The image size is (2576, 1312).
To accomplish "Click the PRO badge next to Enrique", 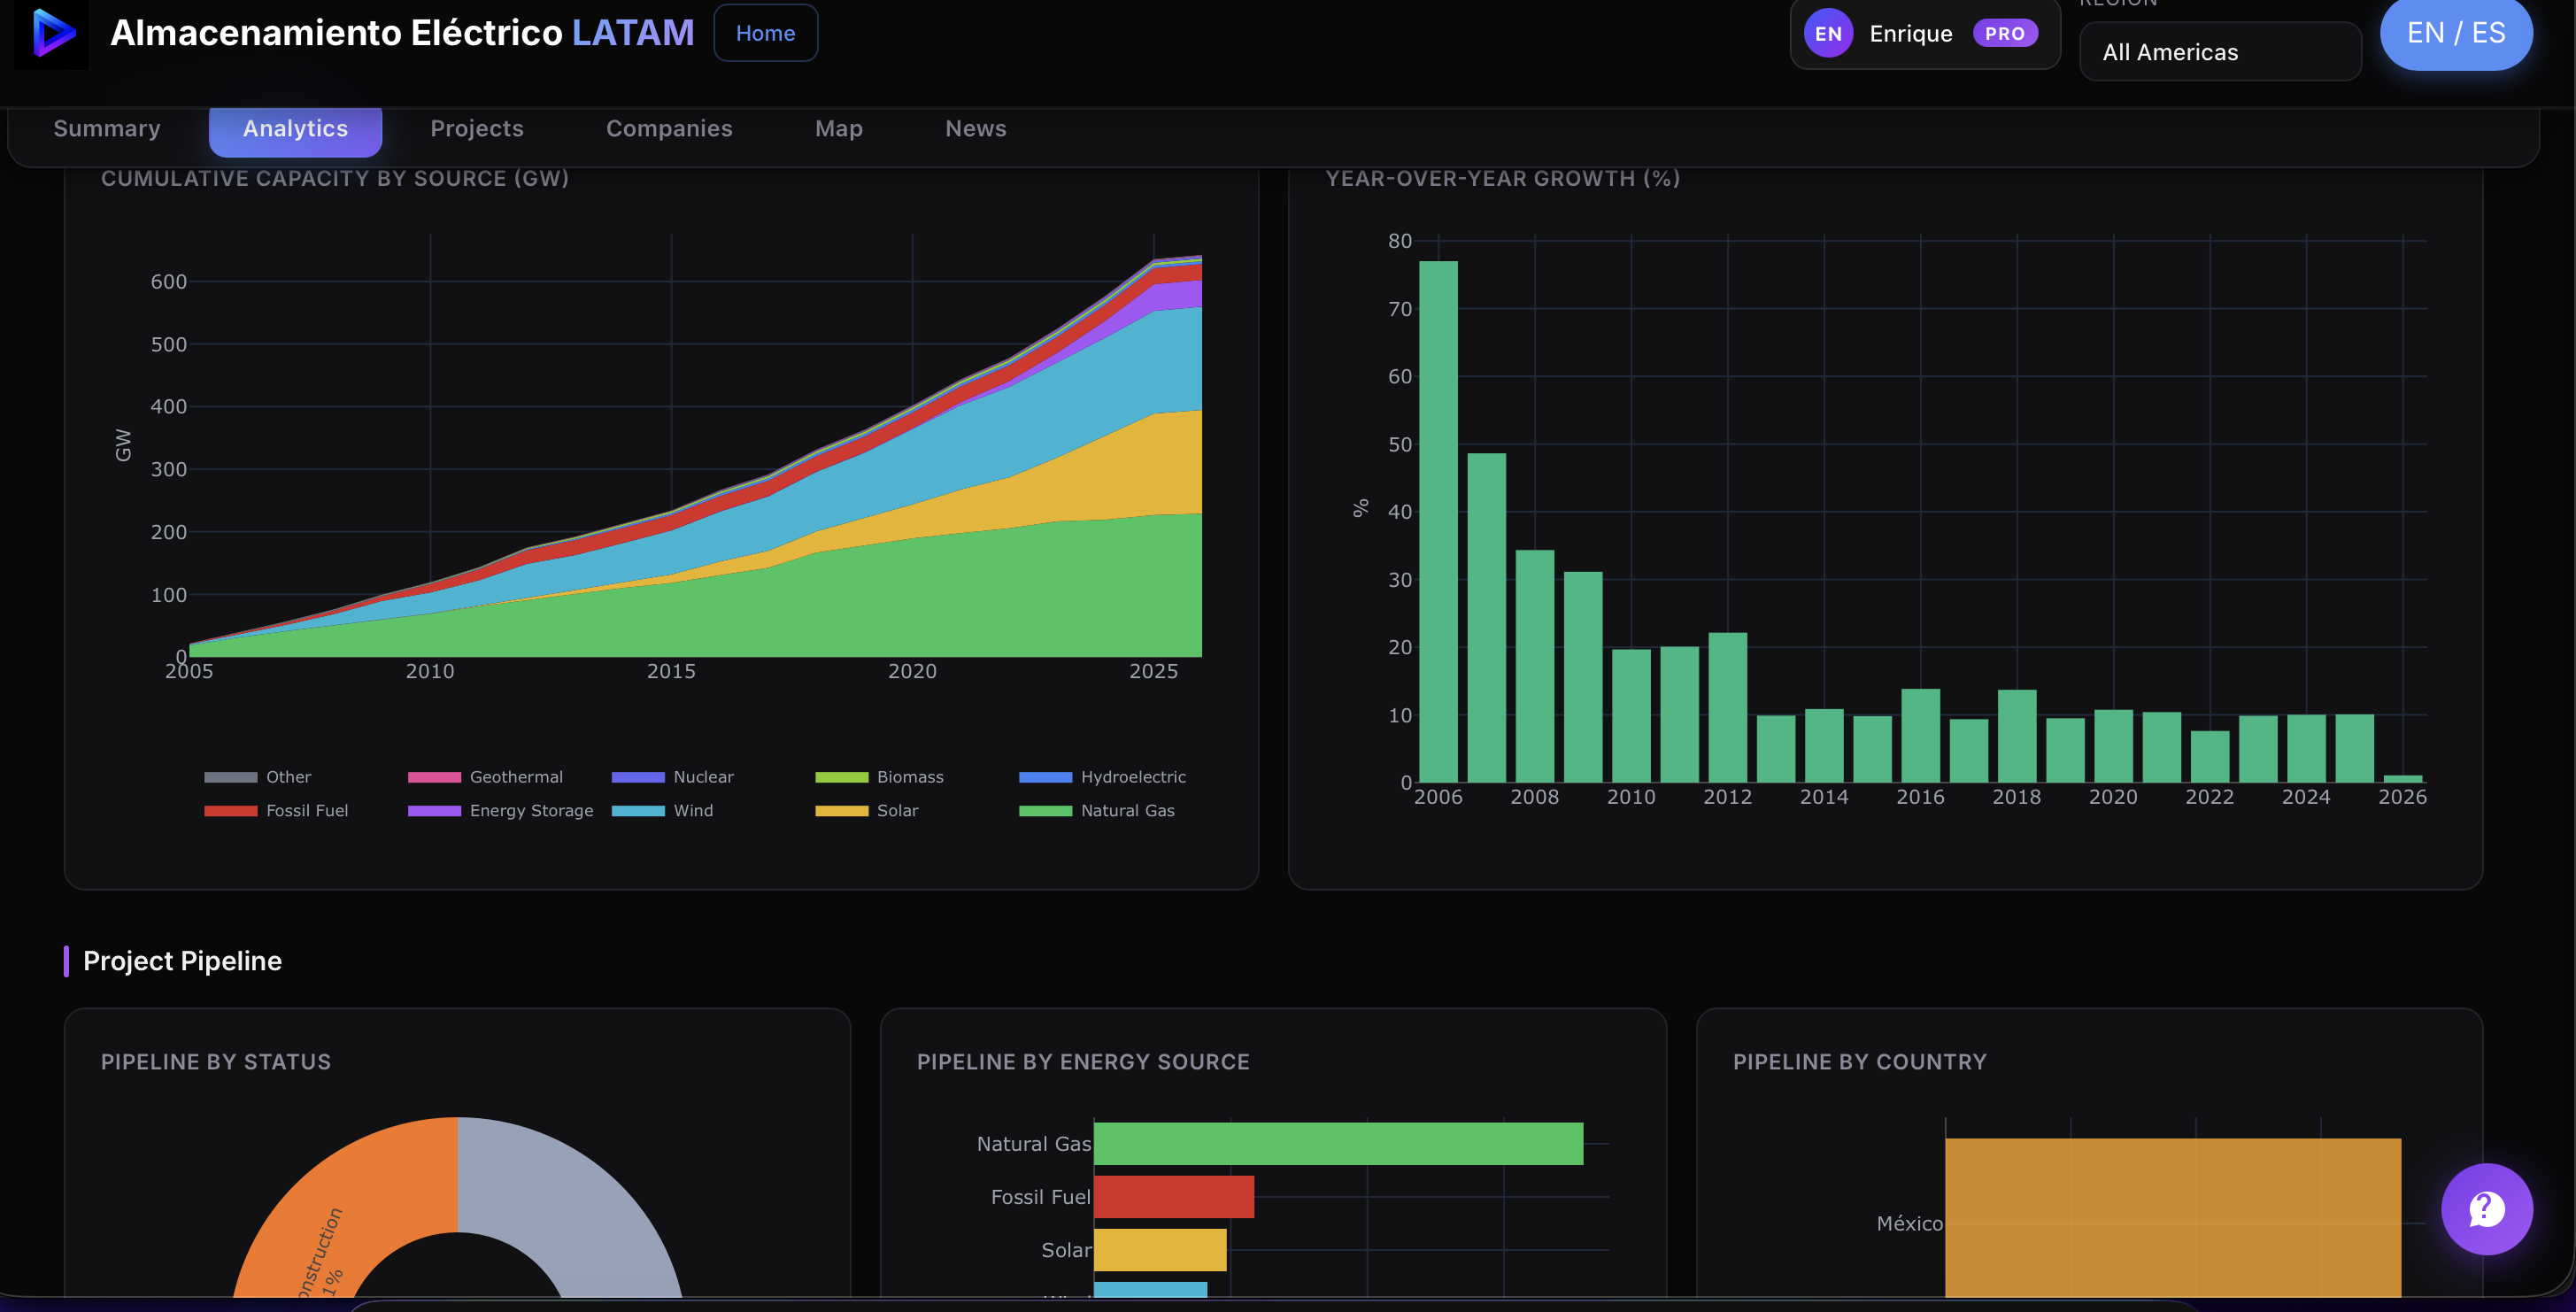I will [x=2004, y=33].
